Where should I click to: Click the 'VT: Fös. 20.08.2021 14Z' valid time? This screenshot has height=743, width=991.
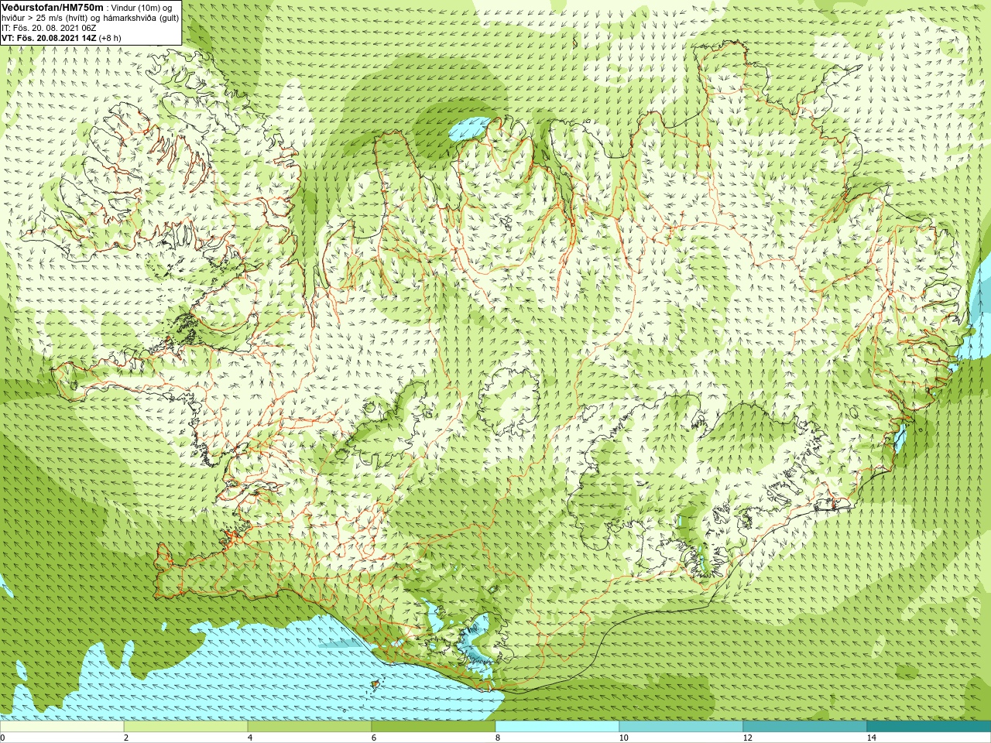pyautogui.click(x=49, y=37)
